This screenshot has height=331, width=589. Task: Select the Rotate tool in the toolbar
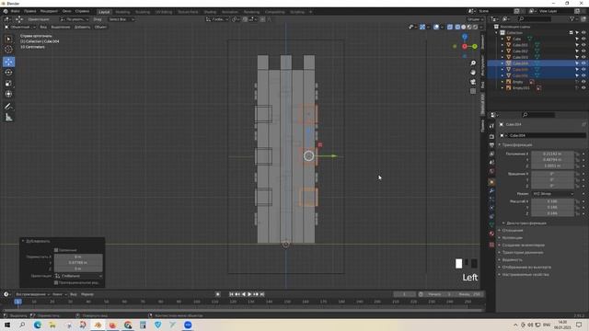(8, 73)
